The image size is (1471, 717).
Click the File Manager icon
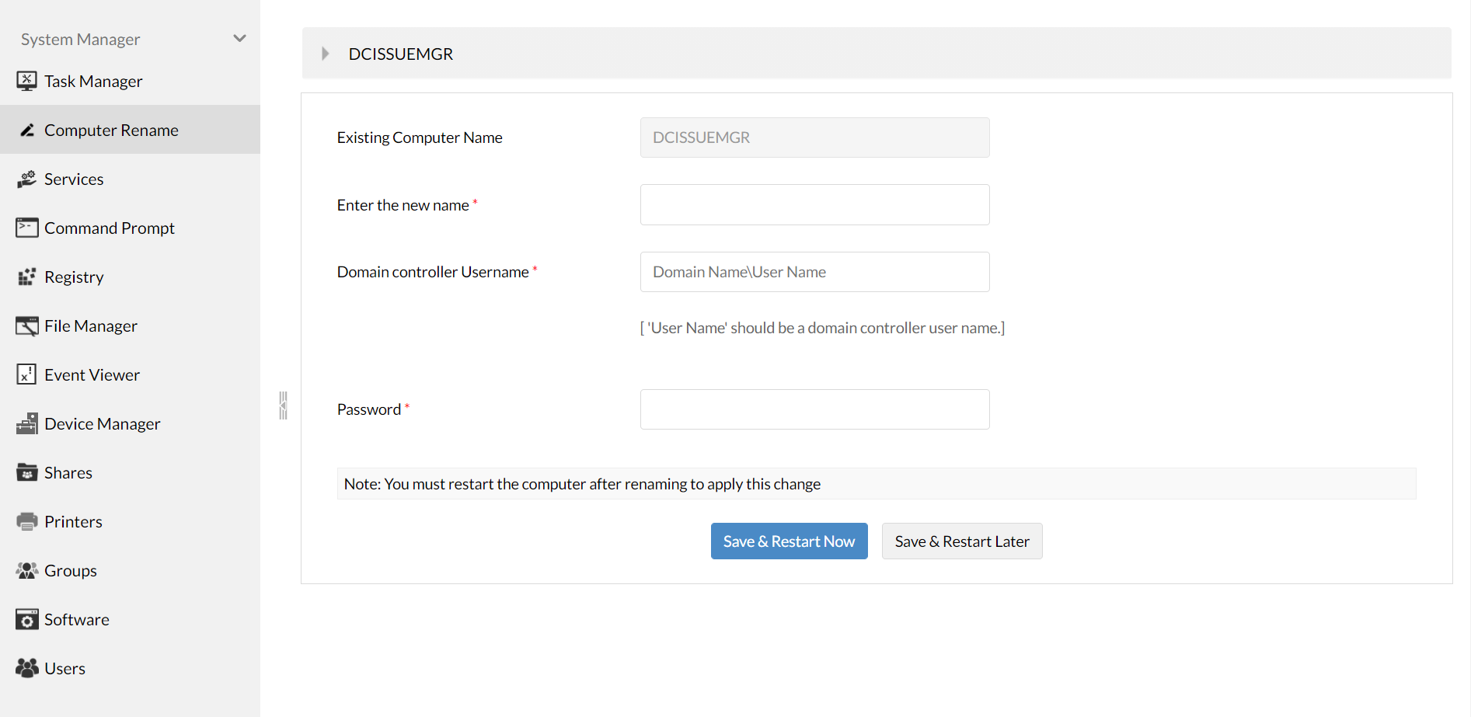pos(26,325)
